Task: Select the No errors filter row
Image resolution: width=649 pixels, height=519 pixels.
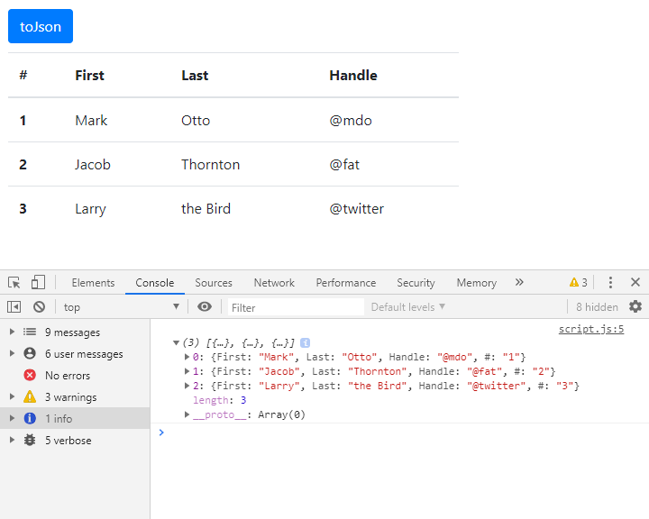Action: pyautogui.click(x=75, y=376)
